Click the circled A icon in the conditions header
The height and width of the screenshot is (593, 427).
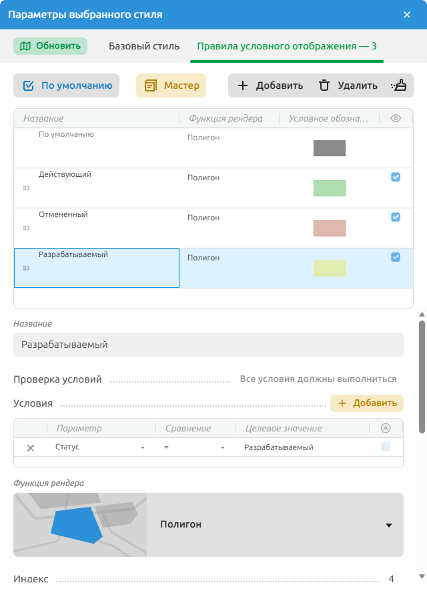coord(386,428)
